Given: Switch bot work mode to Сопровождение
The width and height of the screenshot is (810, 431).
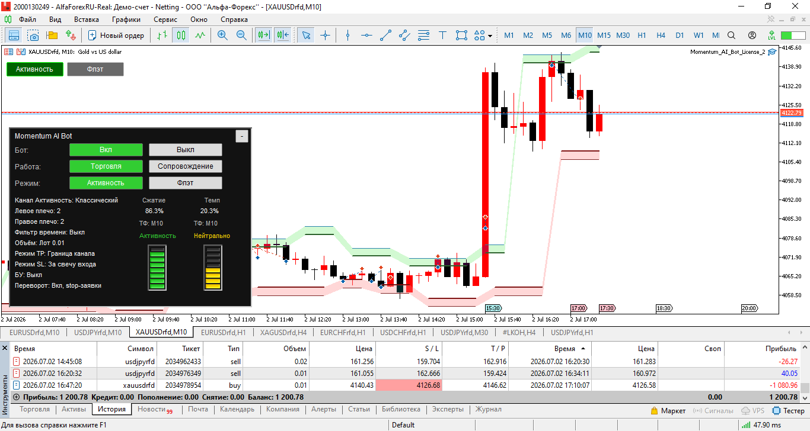Looking at the screenshot, I should coord(186,166).
